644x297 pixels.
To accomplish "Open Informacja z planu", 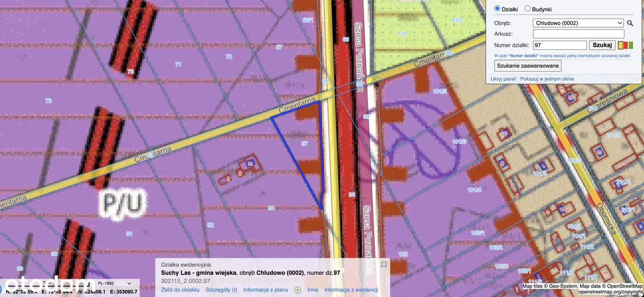I will click(x=266, y=290).
